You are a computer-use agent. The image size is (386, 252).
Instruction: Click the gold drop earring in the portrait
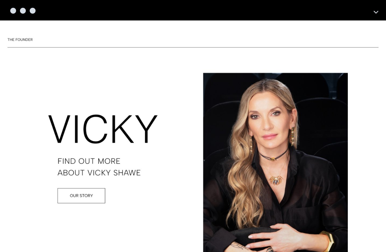tap(292, 136)
